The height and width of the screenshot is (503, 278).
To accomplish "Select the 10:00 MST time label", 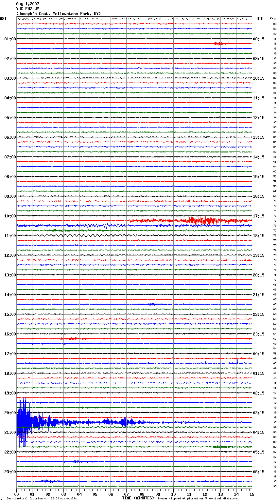I will click(10, 216).
